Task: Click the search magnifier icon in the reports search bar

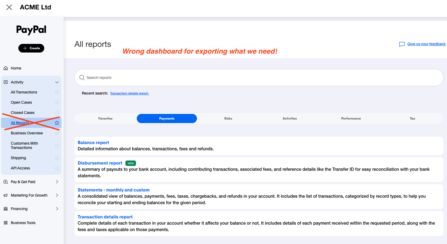Action: 82,78
